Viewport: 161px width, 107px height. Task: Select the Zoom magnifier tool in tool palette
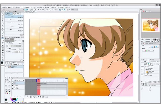(3, 14)
